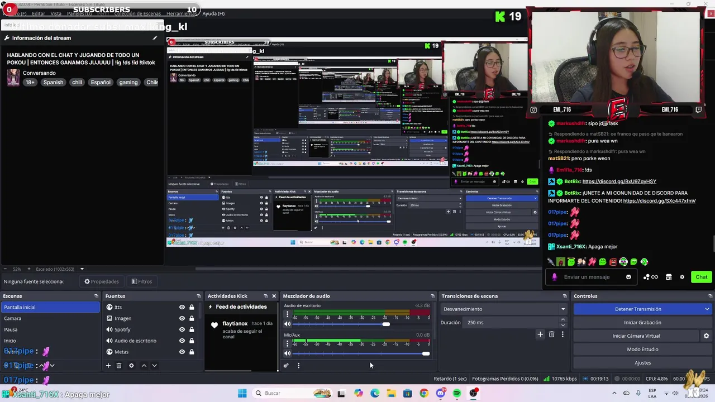
Task: Open Filtros for source
Action: [142, 281]
